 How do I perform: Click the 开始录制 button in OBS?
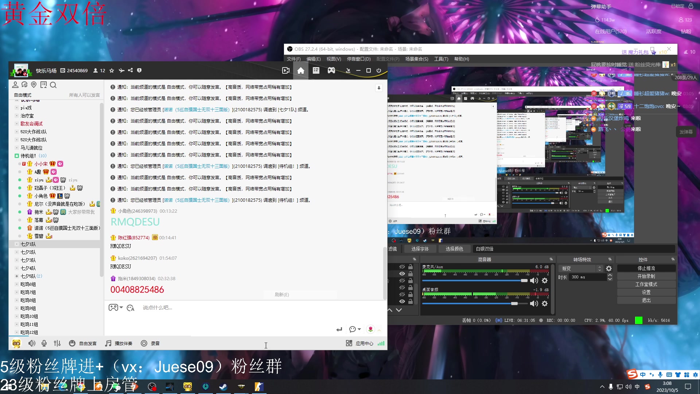pyautogui.click(x=646, y=276)
